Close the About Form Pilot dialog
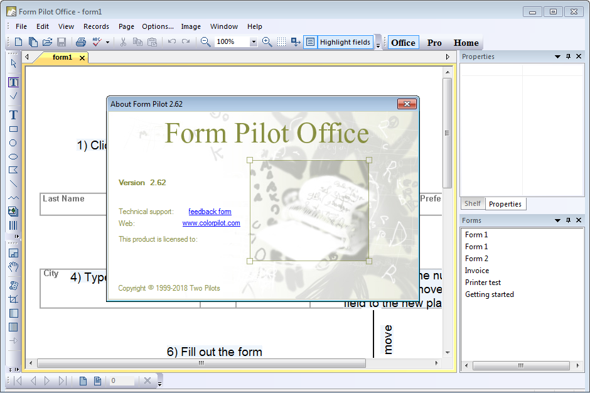Image resolution: width=590 pixels, height=393 pixels. [x=407, y=104]
